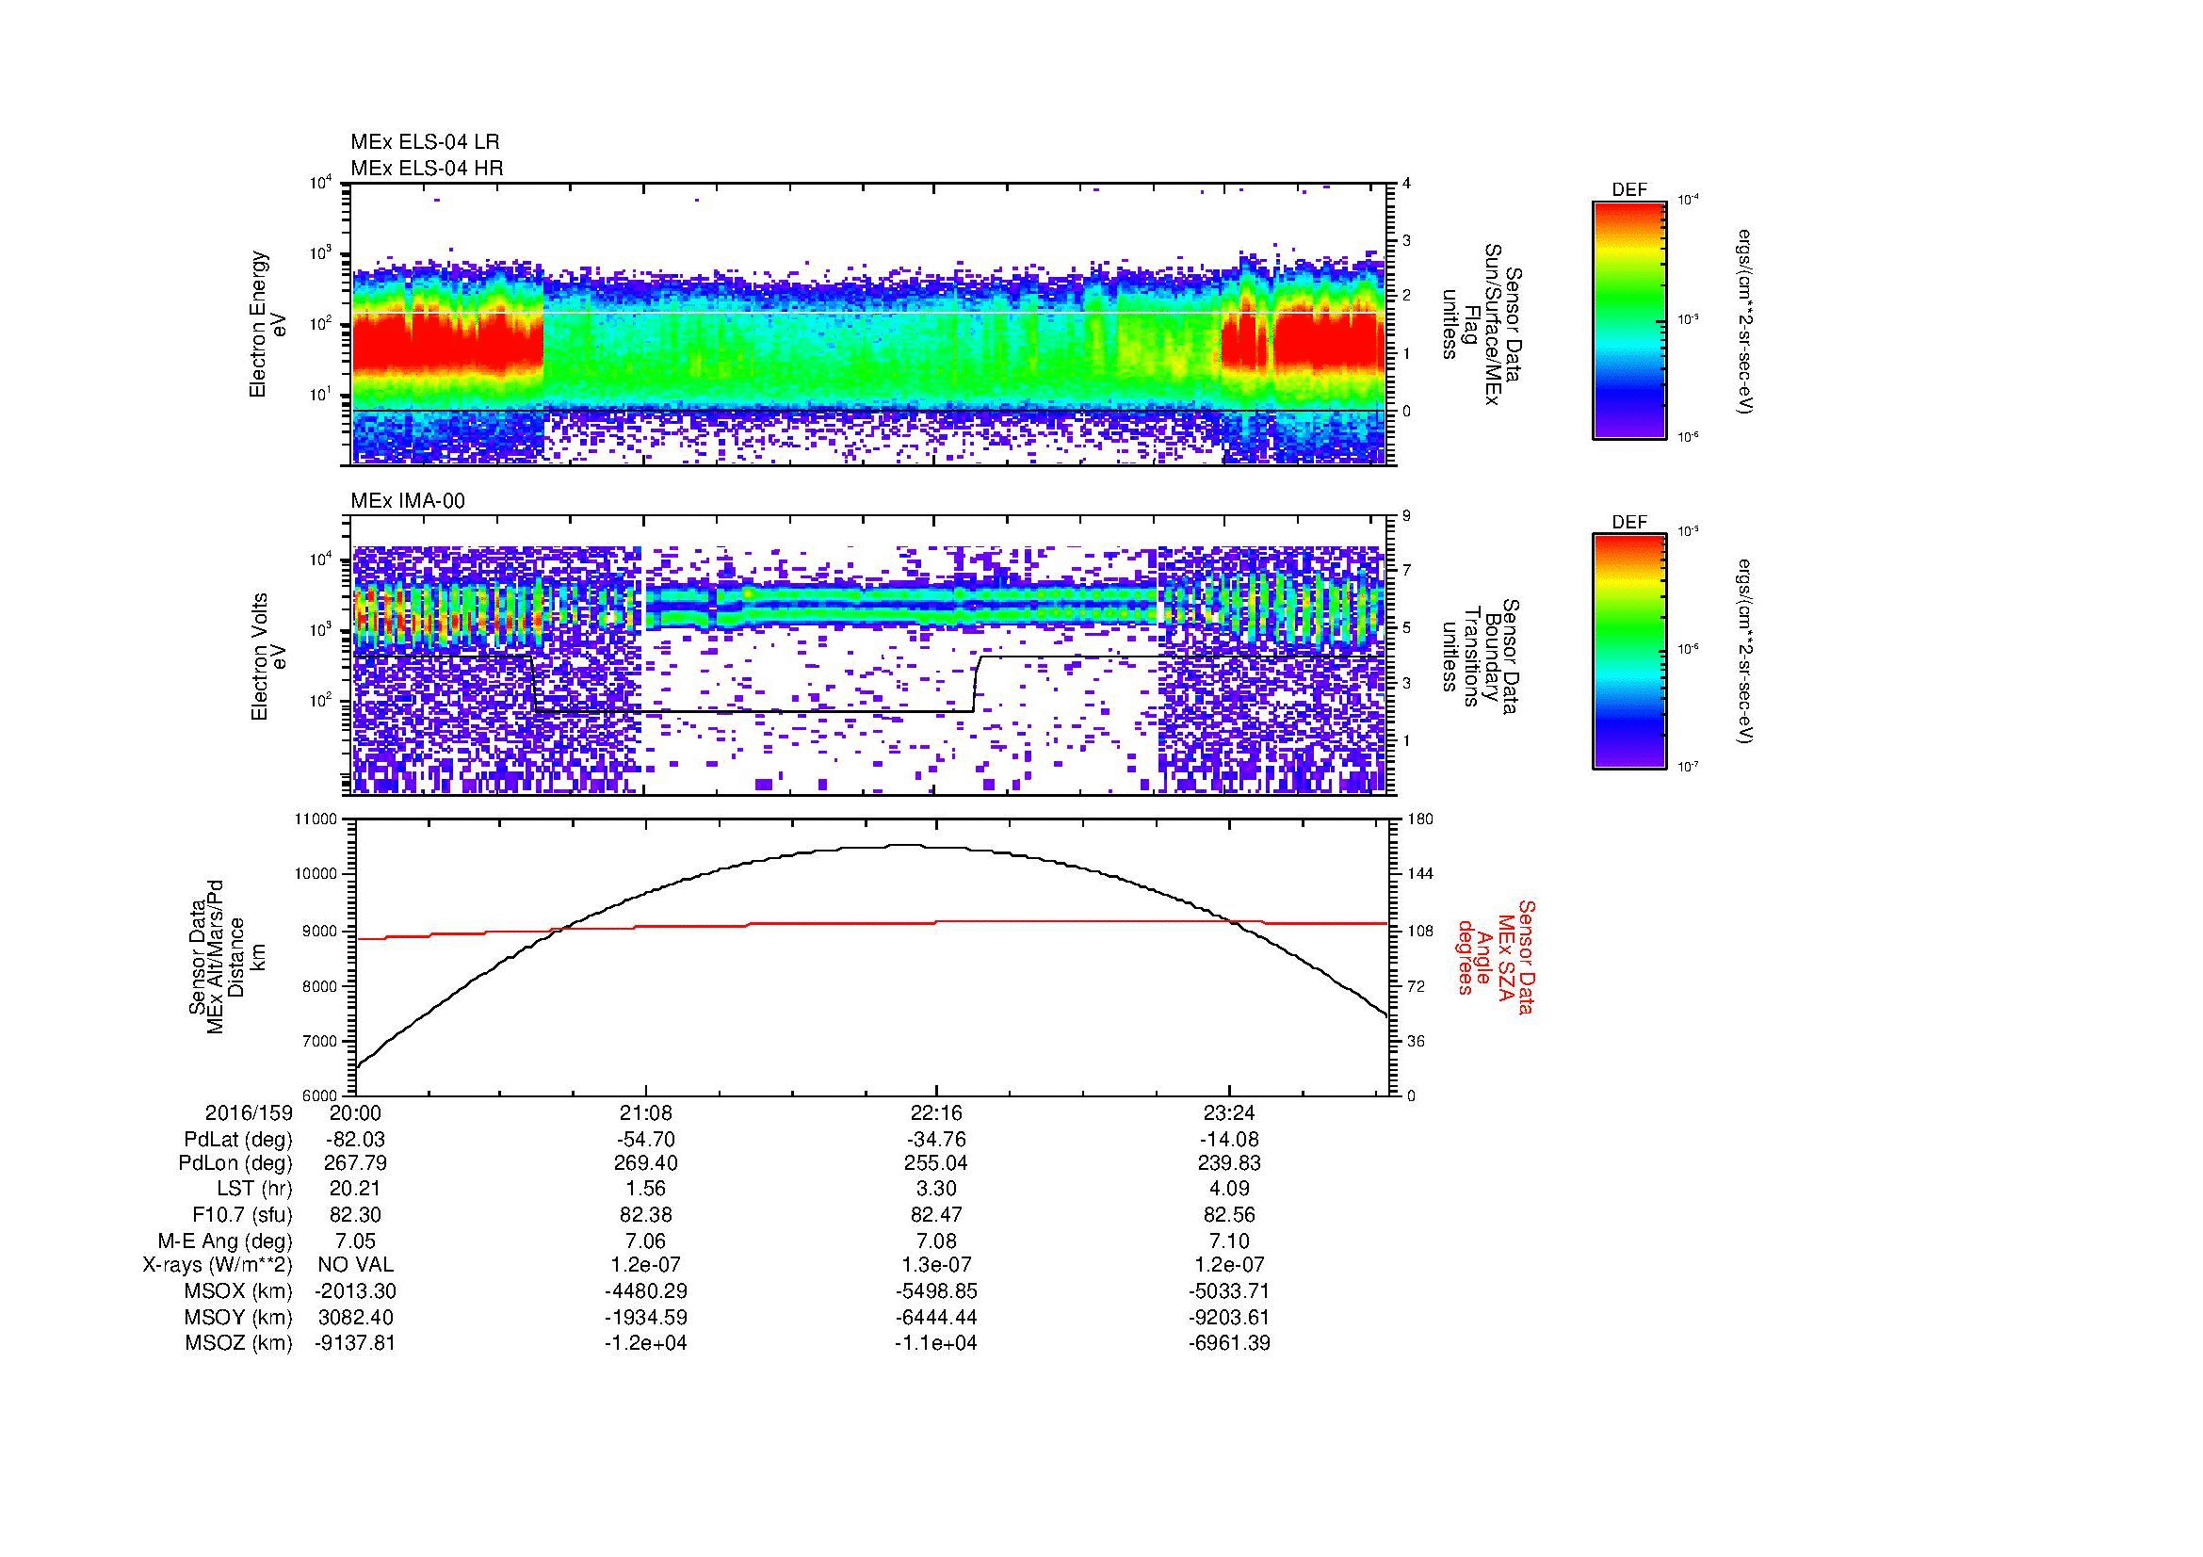Screen dimensions: 2203x1557
Task: Click the PdLon value 267.79
Action: [356, 1163]
